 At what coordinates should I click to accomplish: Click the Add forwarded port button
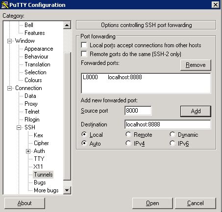[x=196, y=111]
